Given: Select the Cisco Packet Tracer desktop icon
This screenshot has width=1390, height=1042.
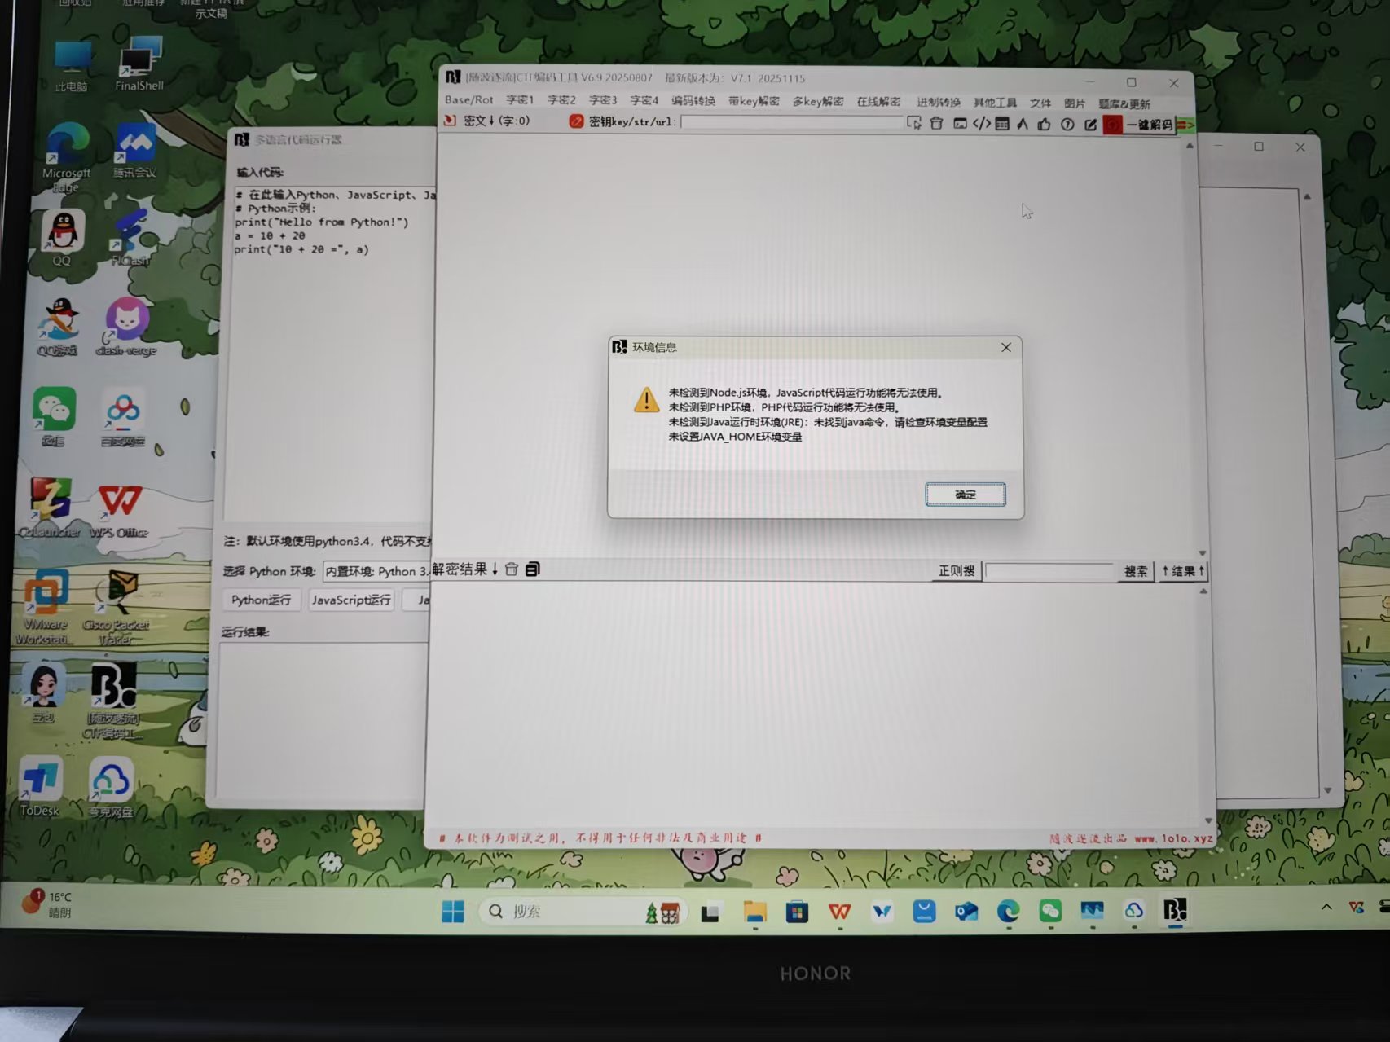Looking at the screenshot, I should click(x=116, y=607).
